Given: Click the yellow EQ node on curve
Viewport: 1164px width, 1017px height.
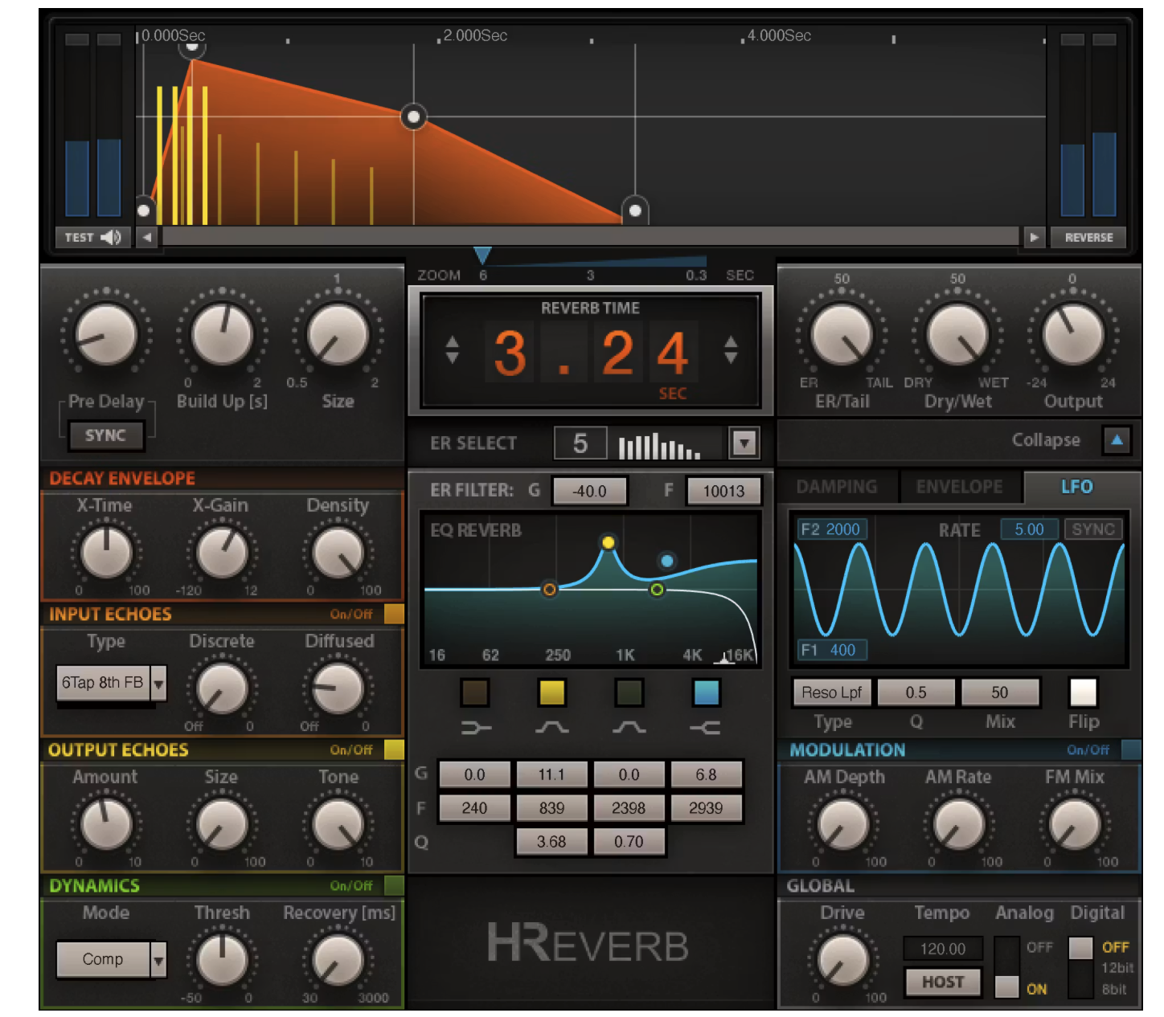Looking at the screenshot, I should [609, 542].
